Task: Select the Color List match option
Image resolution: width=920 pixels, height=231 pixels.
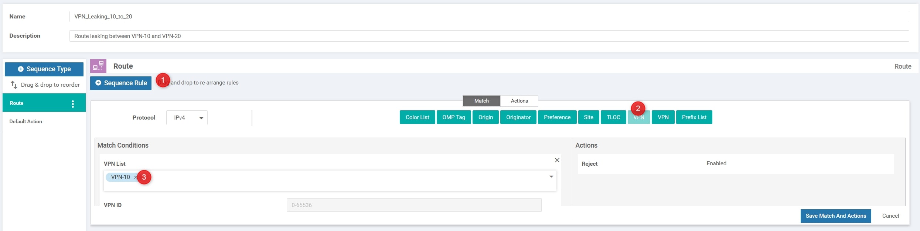Action: [x=417, y=117]
